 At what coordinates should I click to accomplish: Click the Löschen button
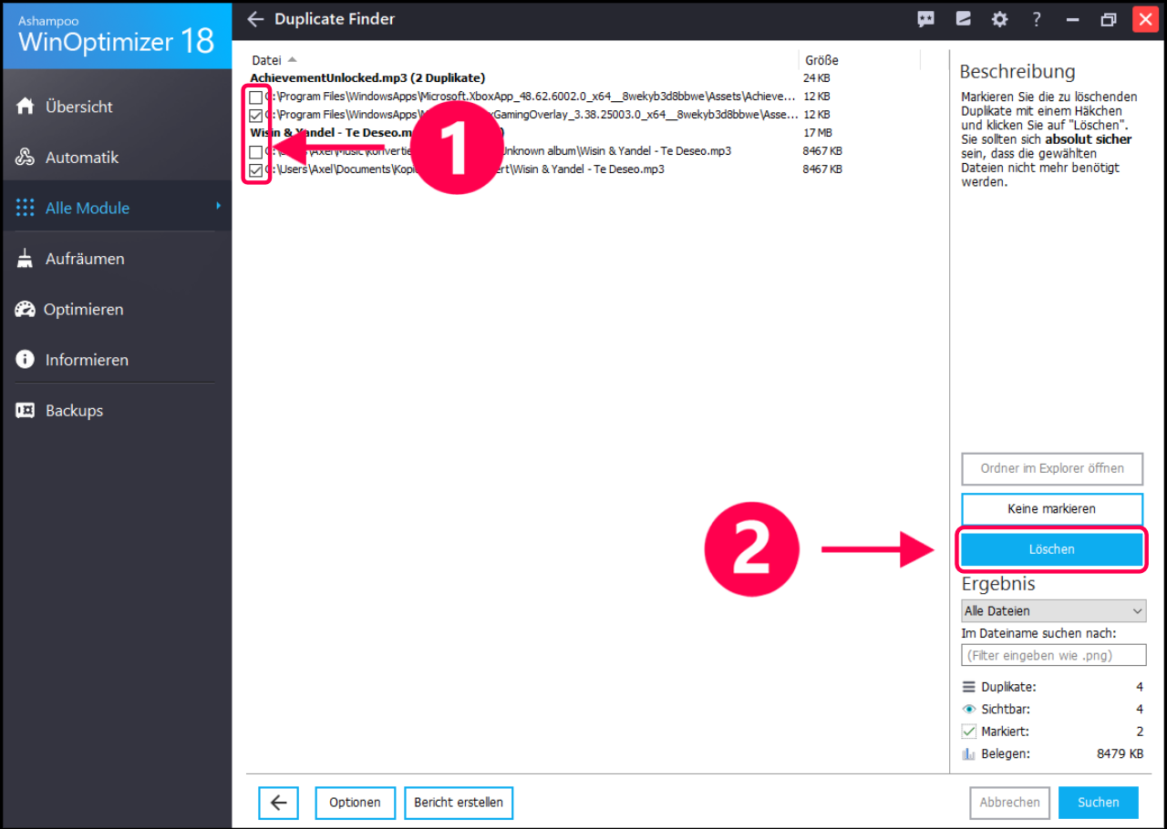coord(1052,549)
